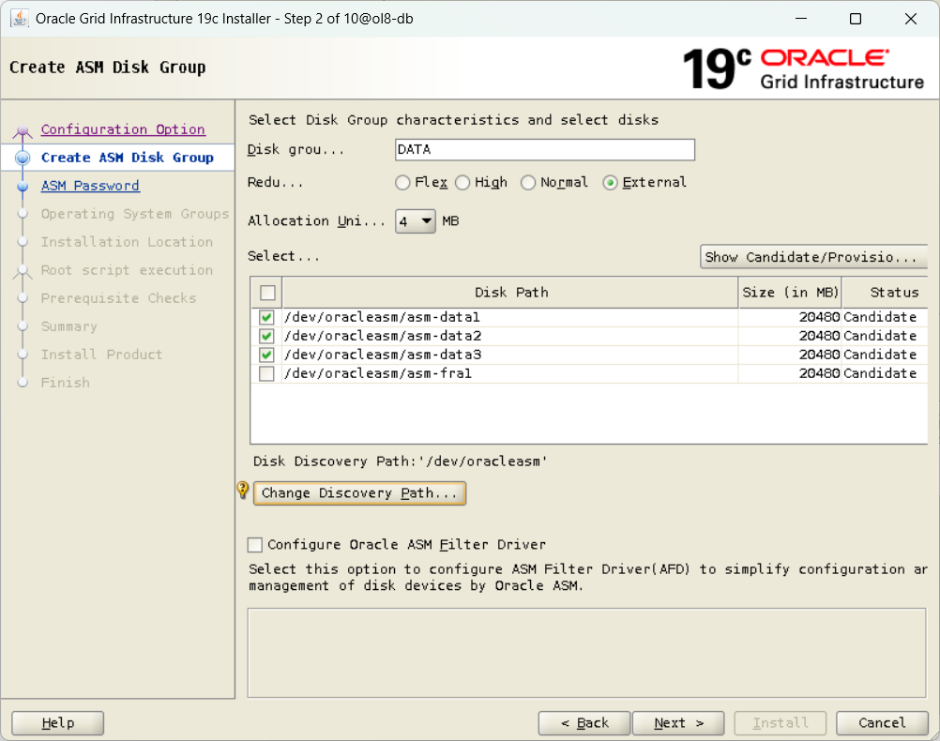Click the 20480 size of asm-data1
The image size is (940, 741).
(820, 317)
